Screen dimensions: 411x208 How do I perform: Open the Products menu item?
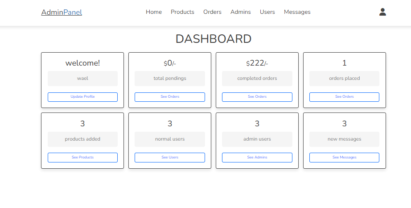tap(182, 12)
